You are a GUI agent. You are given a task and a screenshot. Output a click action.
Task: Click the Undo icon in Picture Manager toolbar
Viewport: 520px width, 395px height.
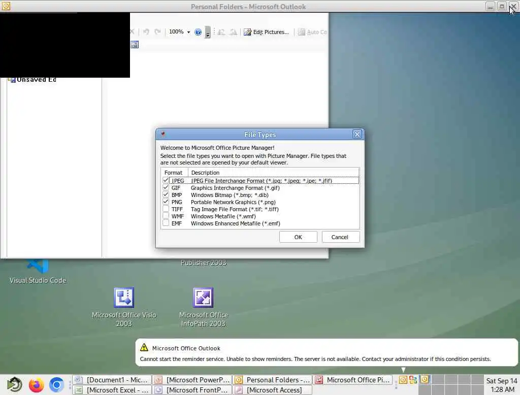[146, 32]
